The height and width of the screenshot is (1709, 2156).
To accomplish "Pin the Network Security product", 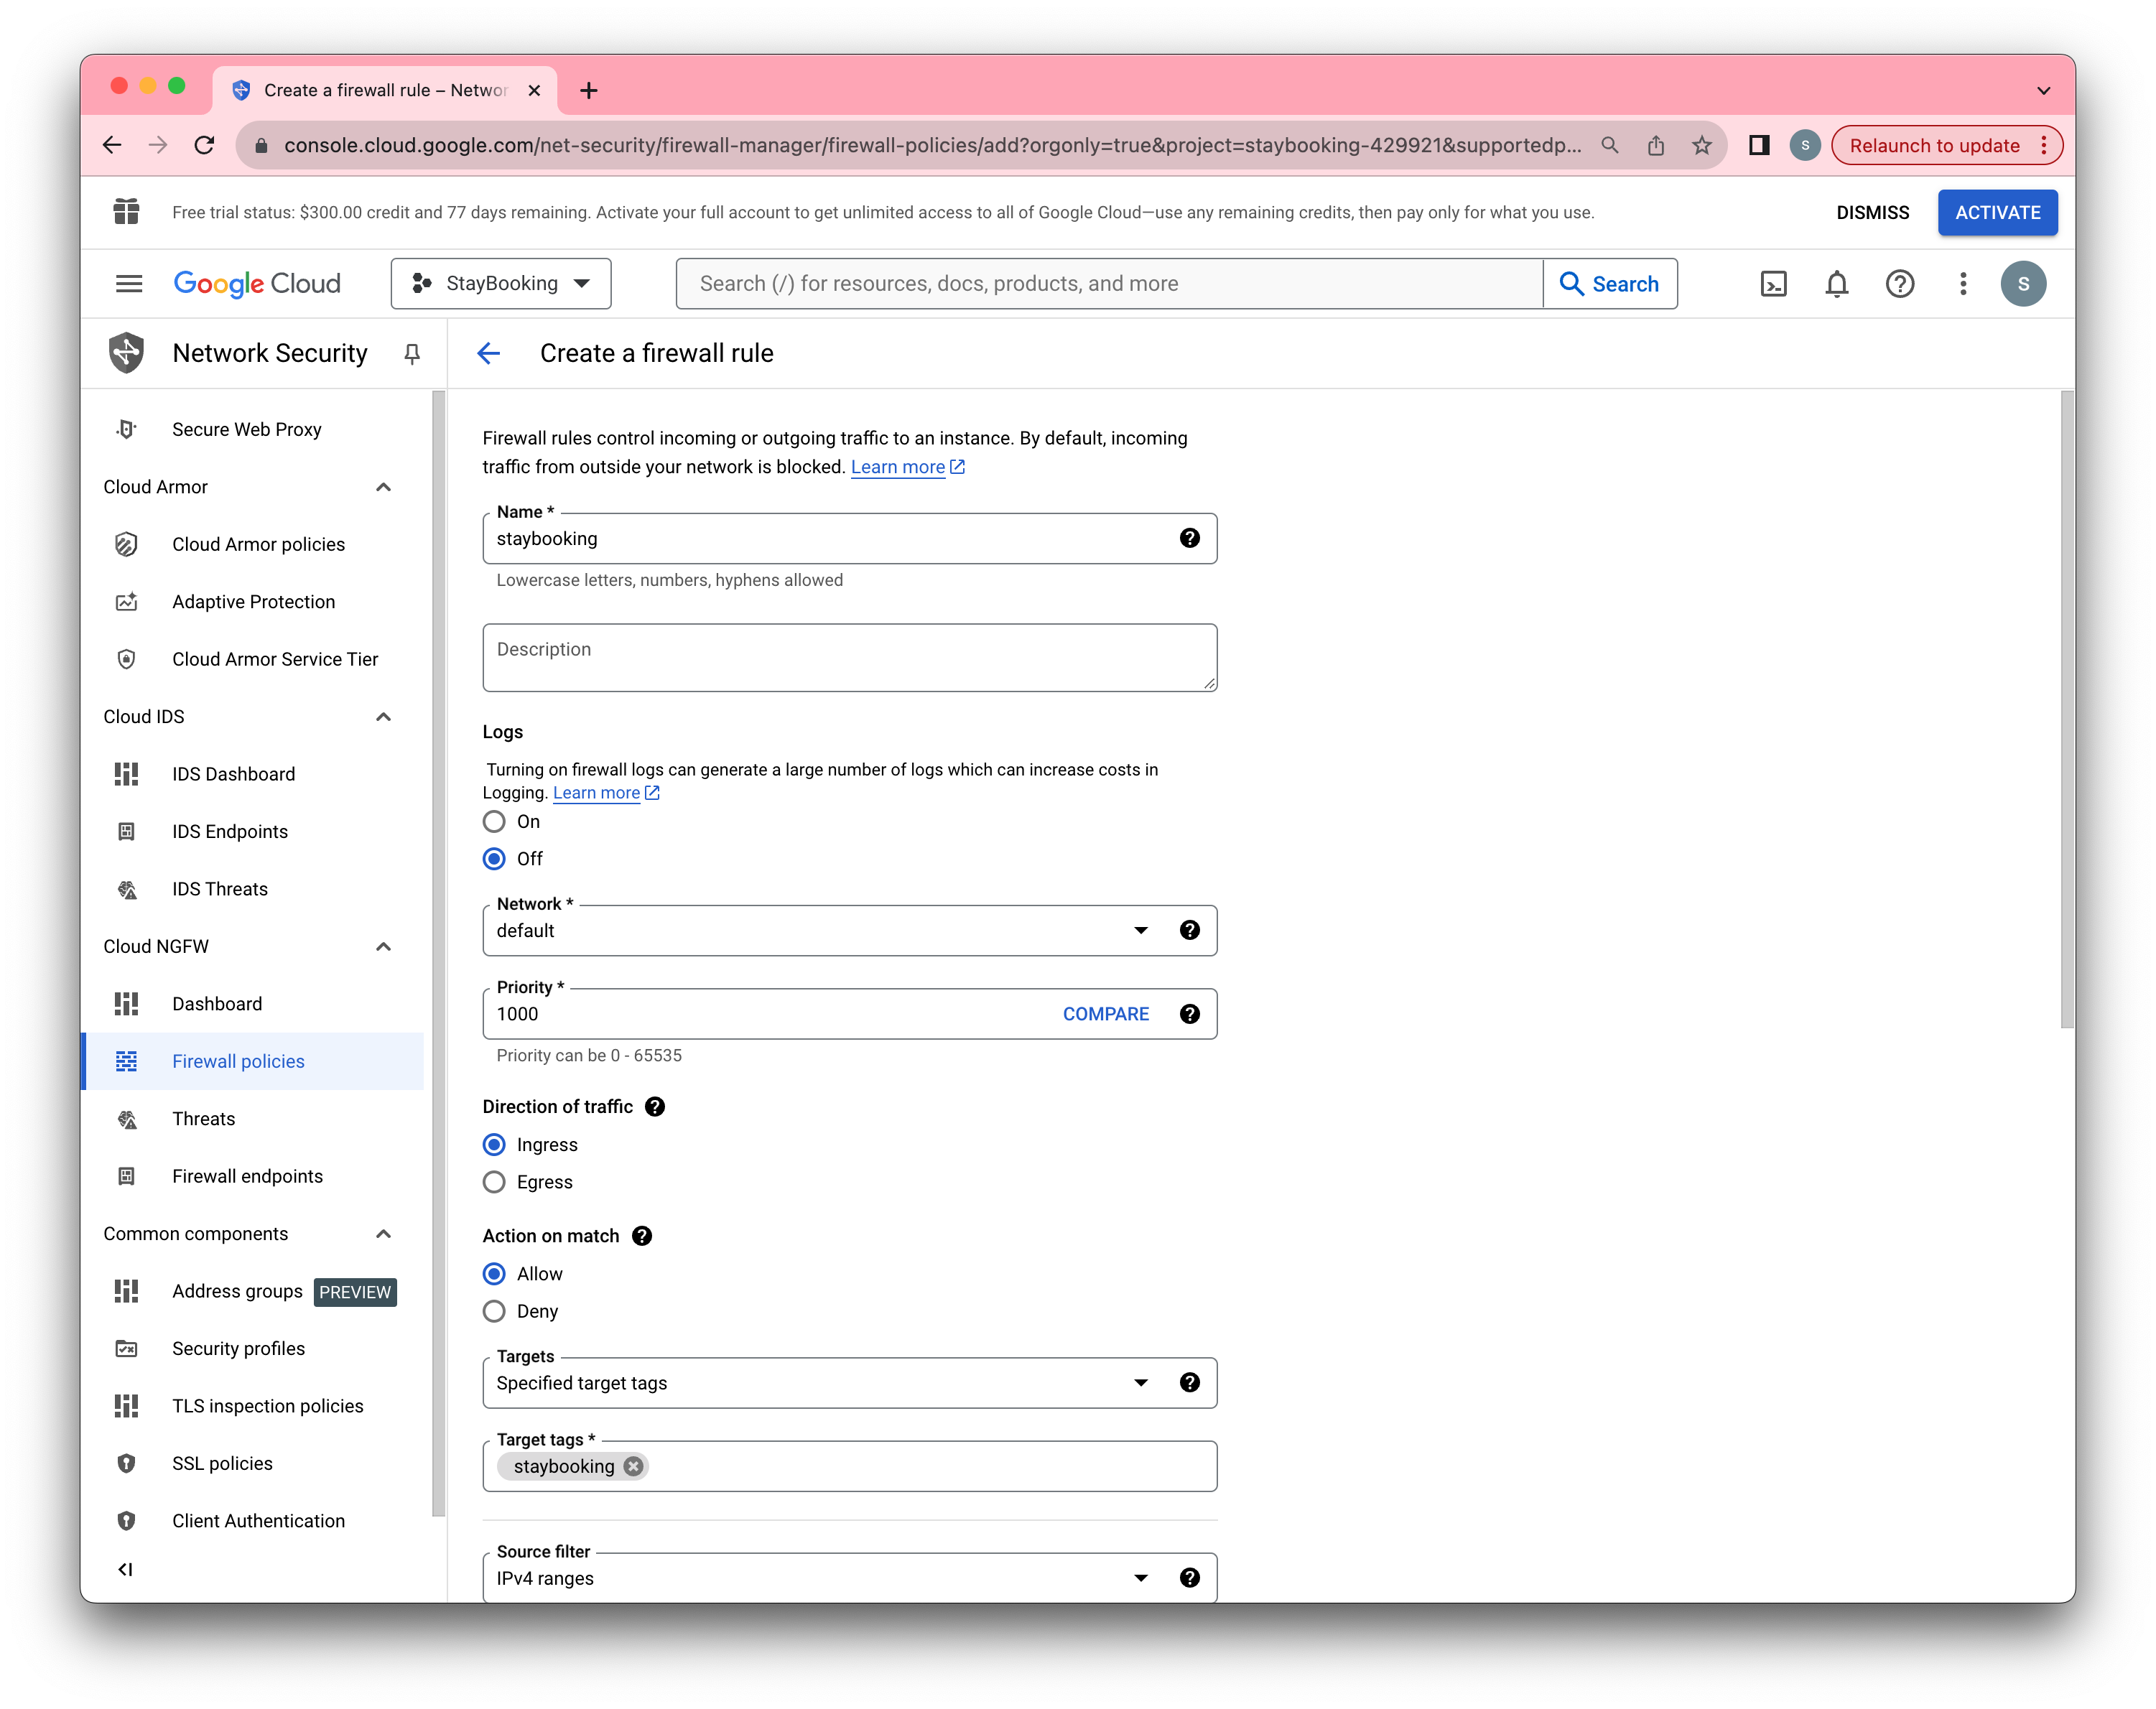I will coord(411,354).
